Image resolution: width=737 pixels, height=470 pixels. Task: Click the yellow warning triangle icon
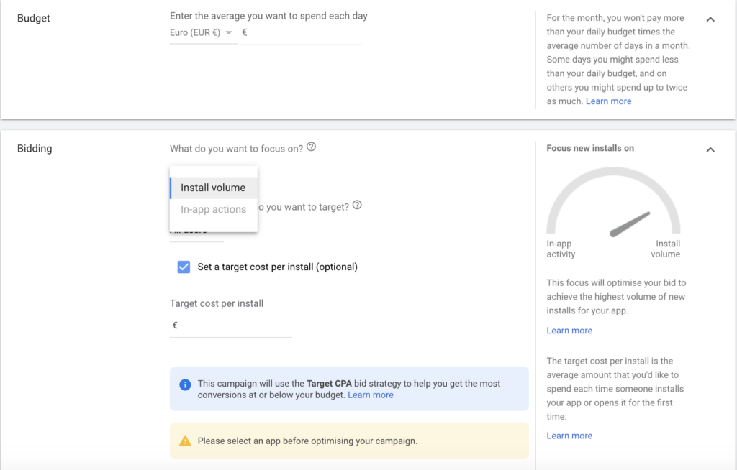[x=185, y=441]
